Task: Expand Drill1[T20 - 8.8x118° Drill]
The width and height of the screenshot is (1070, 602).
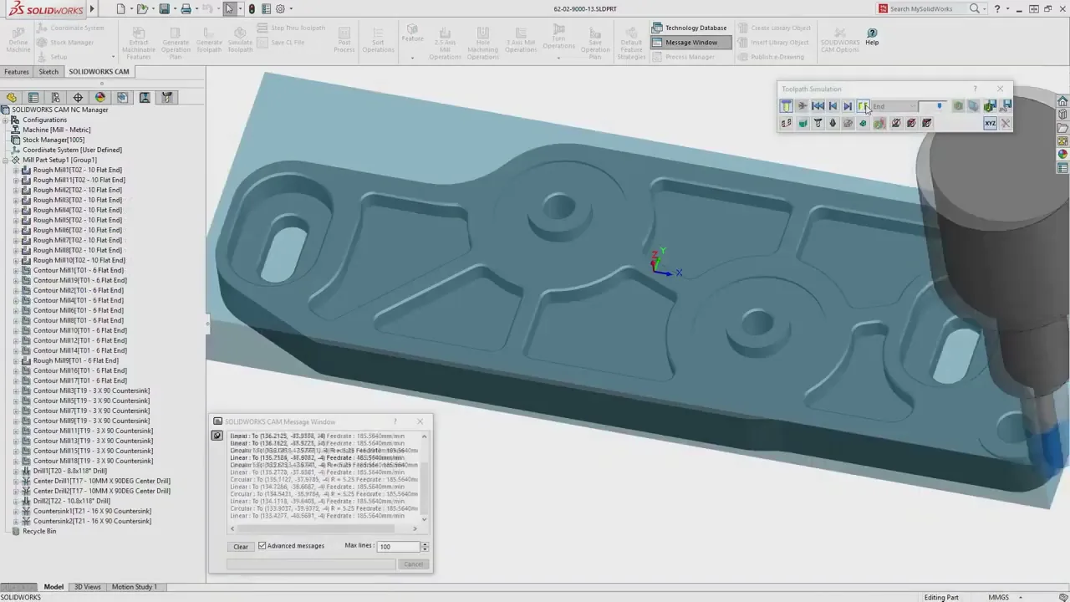Action: [x=16, y=471]
